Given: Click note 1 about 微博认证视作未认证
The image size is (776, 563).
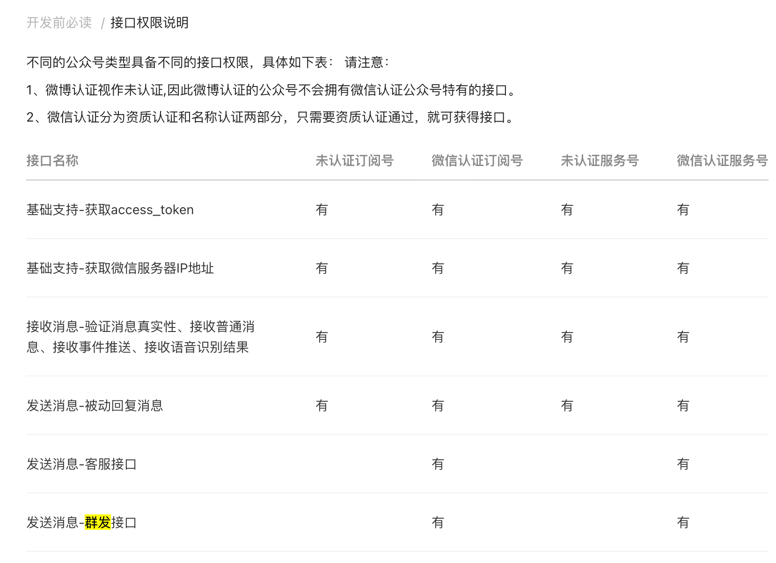Looking at the screenshot, I should click(x=271, y=90).
